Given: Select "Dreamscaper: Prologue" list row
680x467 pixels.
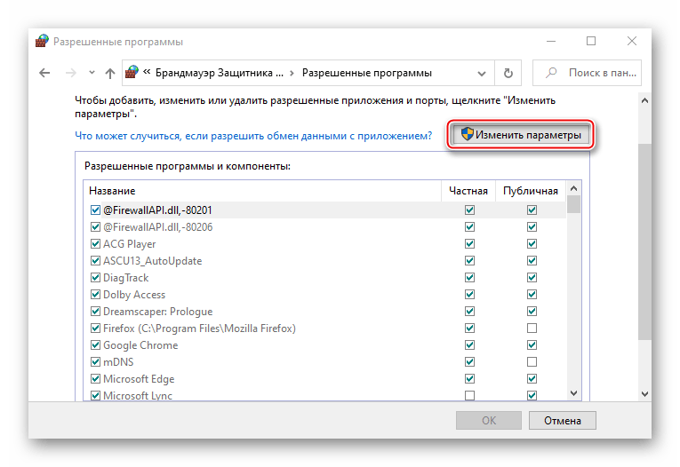Looking at the screenshot, I should point(324,312).
